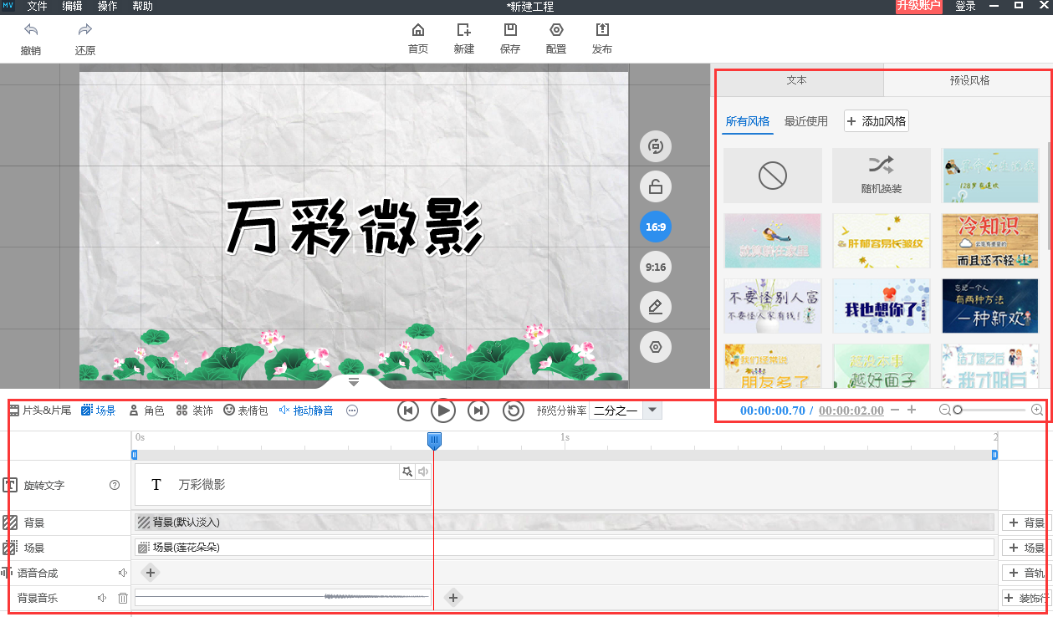This screenshot has width=1053, height=617.
Task: Play the preview
Action: (443, 410)
